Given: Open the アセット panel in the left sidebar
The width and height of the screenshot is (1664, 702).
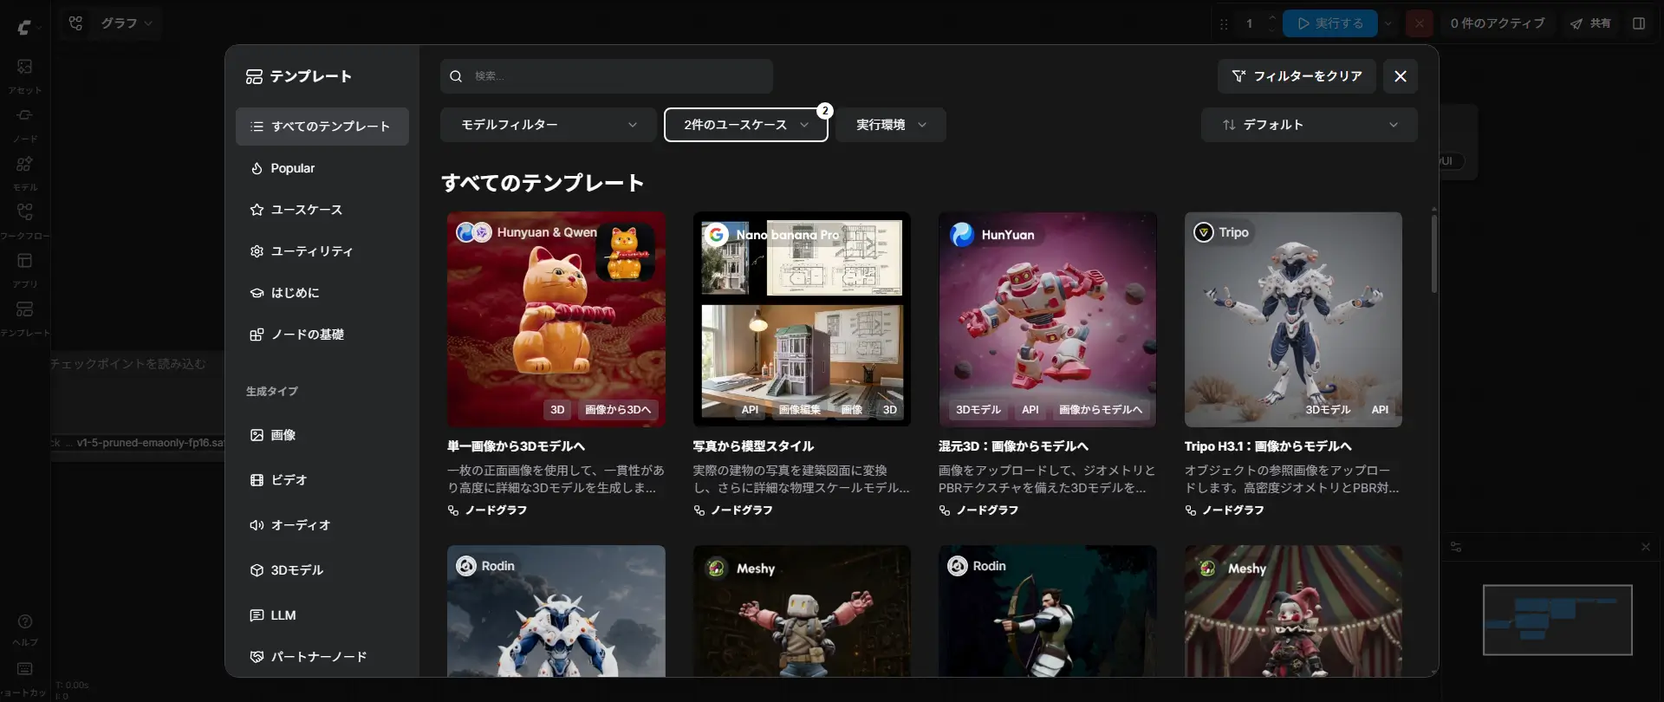Looking at the screenshot, I should (x=24, y=75).
